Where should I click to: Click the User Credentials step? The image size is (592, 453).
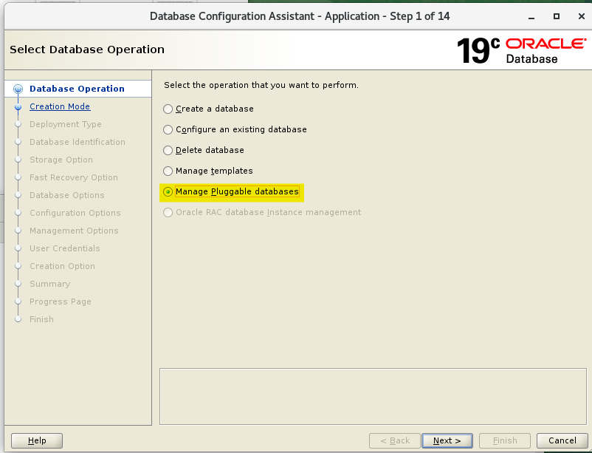(65, 249)
